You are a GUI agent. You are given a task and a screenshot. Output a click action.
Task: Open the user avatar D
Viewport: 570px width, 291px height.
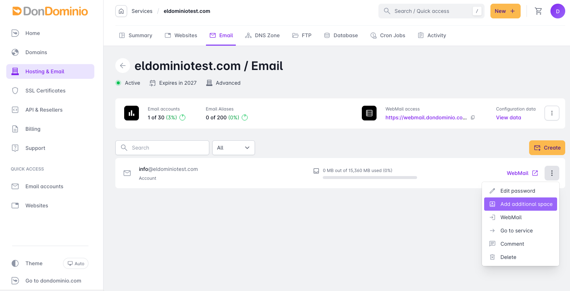pyautogui.click(x=557, y=11)
